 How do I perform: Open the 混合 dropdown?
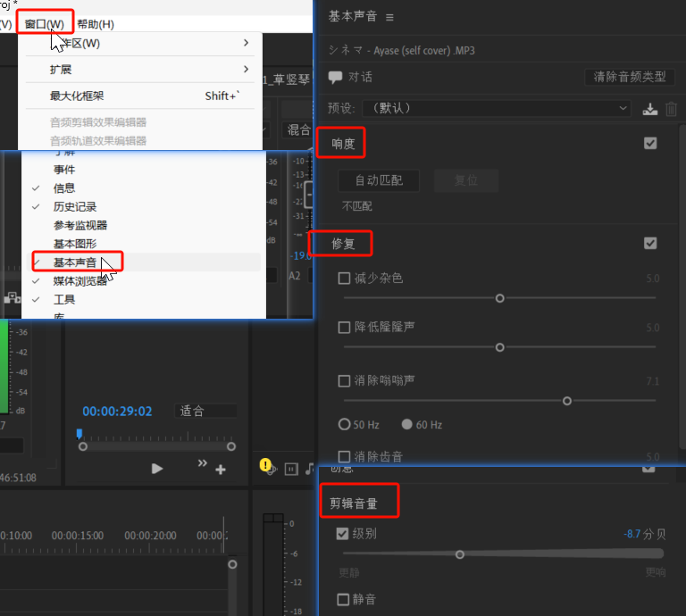coord(297,129)
